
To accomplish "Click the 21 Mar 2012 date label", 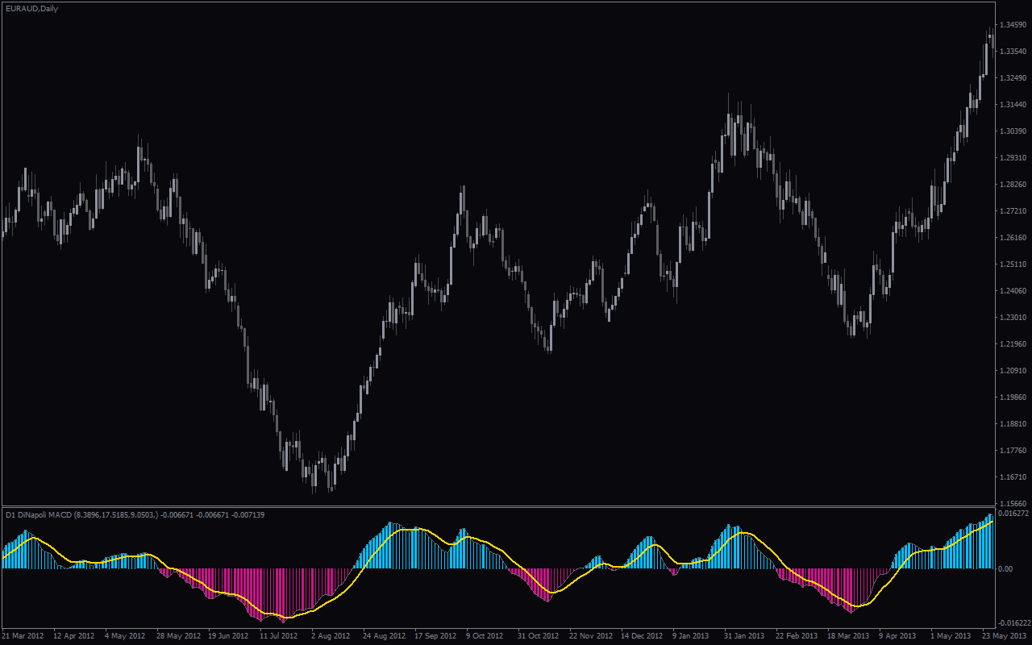I will tap(24, 636).
